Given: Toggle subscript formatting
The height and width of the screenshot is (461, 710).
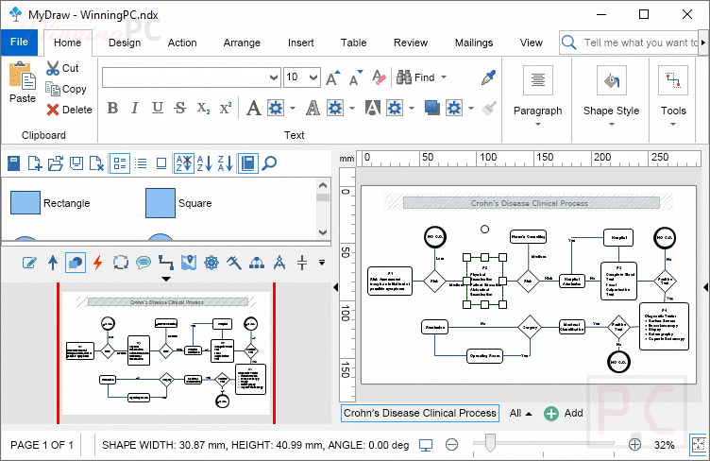Looking at the screenshot, I should pos(203,108).
